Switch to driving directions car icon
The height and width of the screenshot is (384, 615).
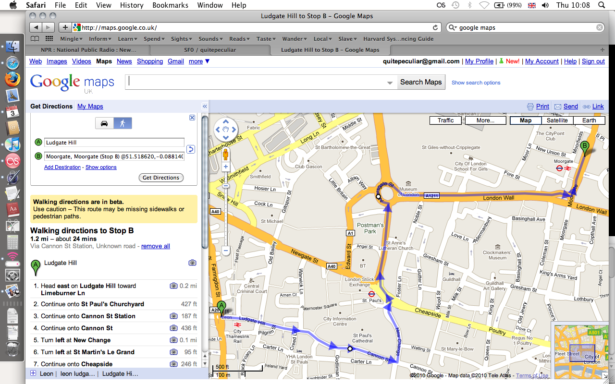click(x=104, y=123)
